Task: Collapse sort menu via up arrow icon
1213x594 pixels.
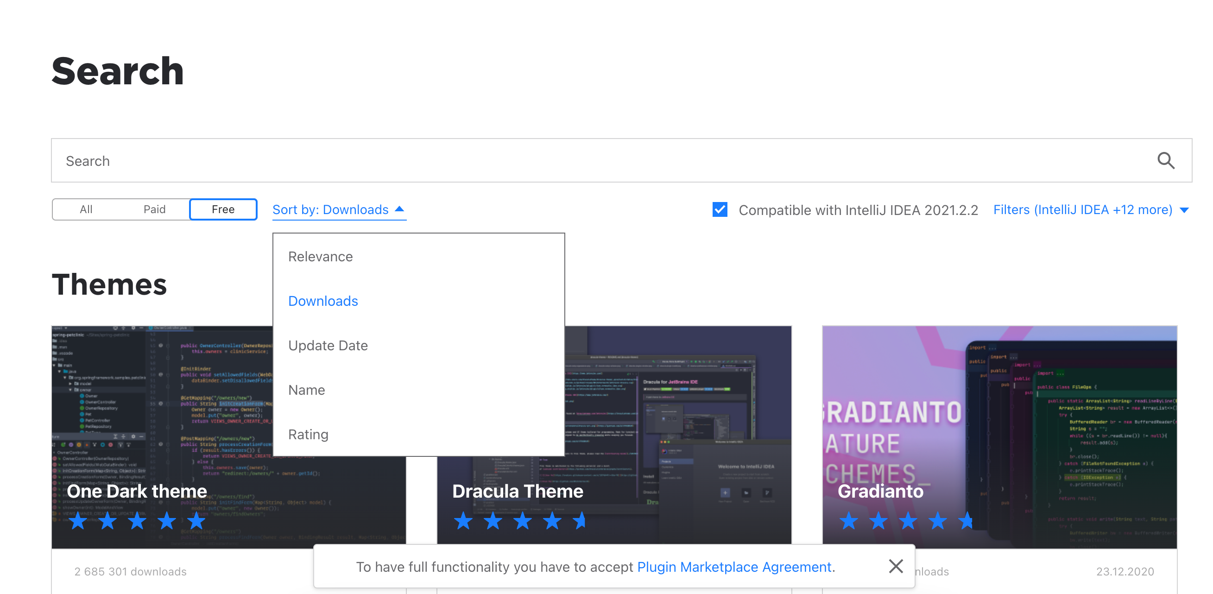Action: coord(399,209)
